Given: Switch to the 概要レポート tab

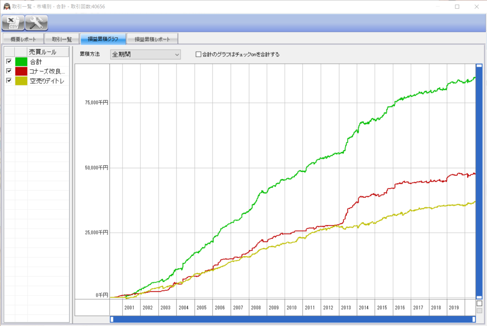Looking at the screenshot, I should [23, 39].
